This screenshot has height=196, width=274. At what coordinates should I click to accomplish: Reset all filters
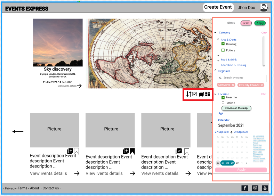(x=246, y=23)
